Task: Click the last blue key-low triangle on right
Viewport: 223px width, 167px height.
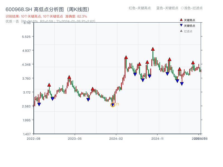Action: coord(182,84)
